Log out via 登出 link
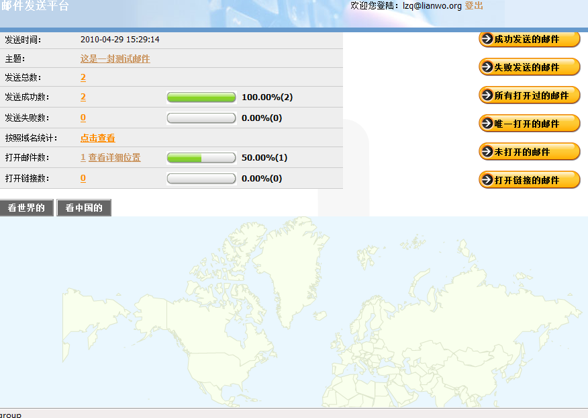The height and width of the screenshot is (418, 588). point(474,5)
